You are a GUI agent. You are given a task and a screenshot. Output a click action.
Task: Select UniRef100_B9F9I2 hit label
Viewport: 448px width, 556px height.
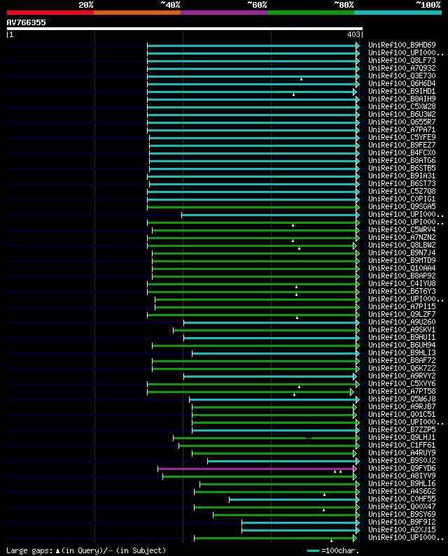(x=402, y=522)
